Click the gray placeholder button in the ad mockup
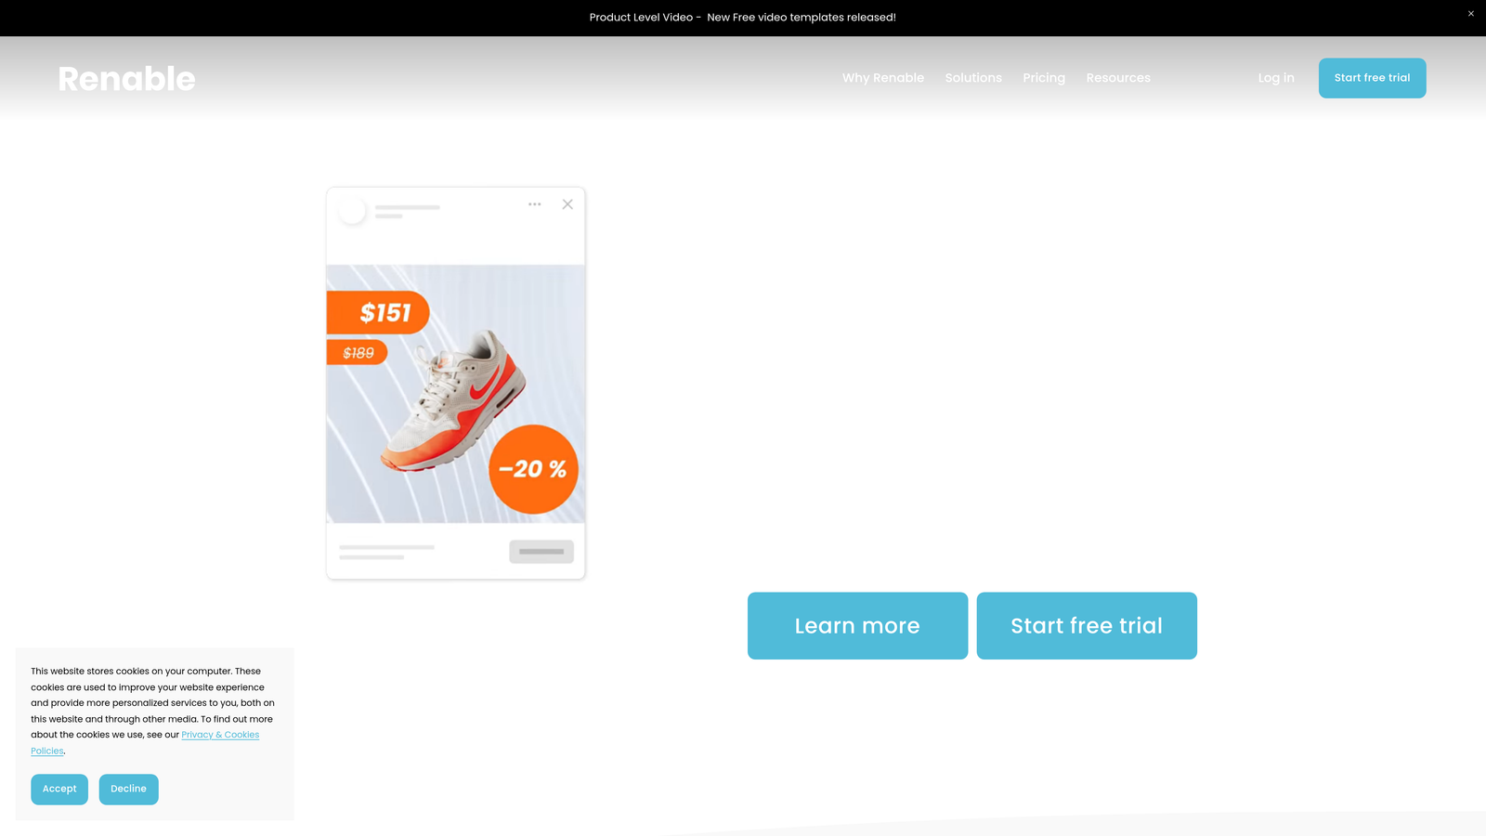Viewport: 1486px width, 836px height. 541,552
